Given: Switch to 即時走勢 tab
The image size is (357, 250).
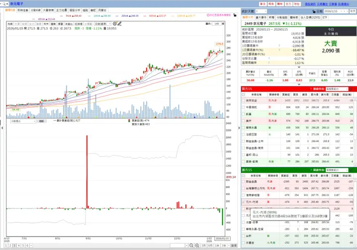Looking at the screenshot, I should tap(23, 10).
